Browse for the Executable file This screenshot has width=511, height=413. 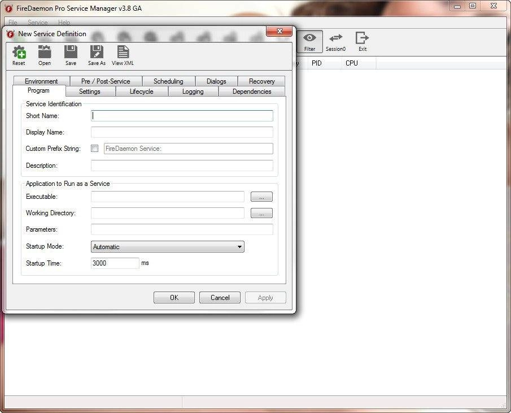[261, 197]
